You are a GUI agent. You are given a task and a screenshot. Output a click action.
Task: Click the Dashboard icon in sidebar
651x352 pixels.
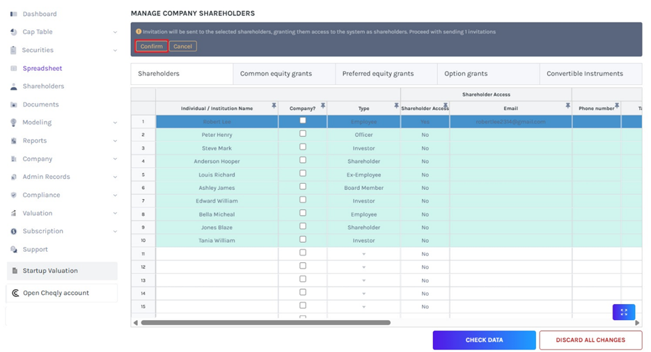coord(14,14)
